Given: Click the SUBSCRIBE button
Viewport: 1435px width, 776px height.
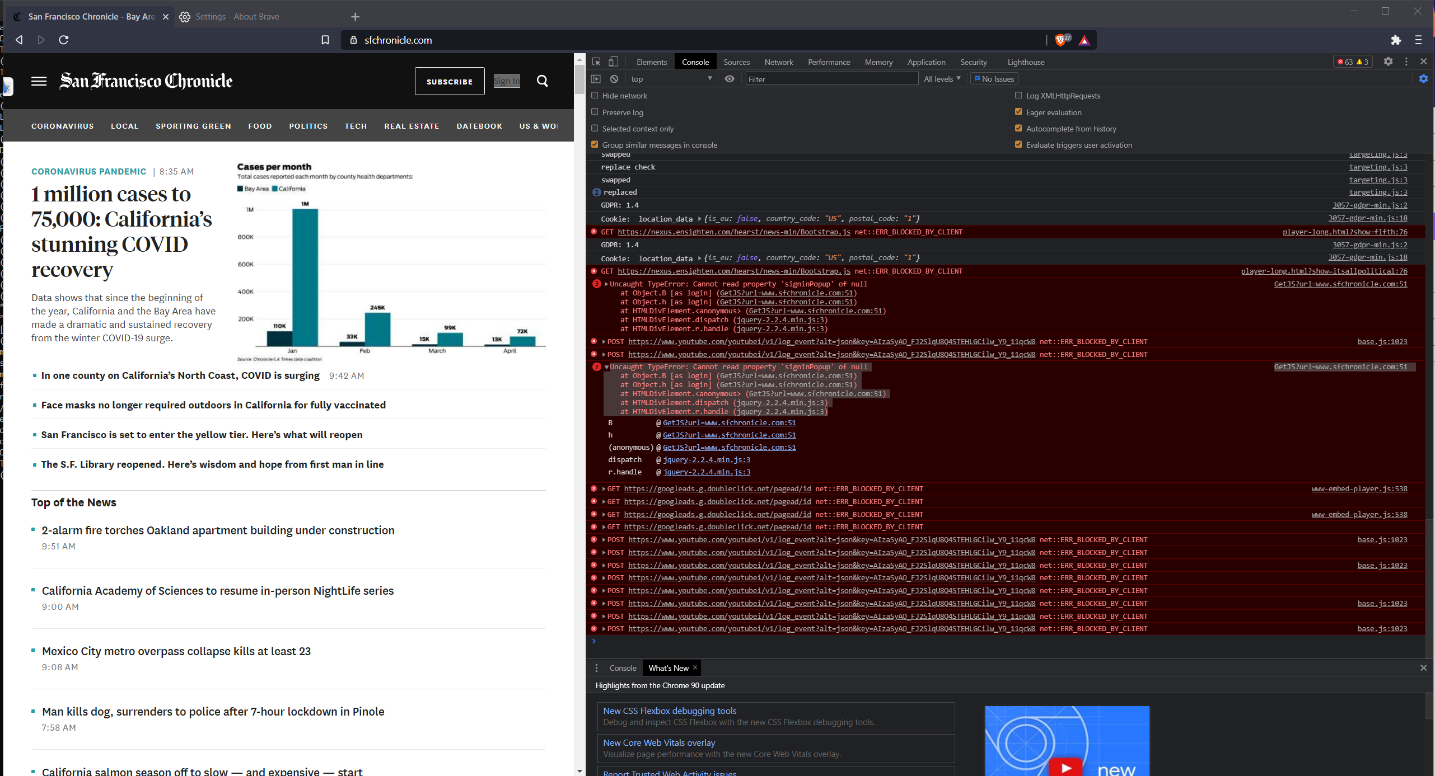Looking at the screenshot, I should pos(449,81).
